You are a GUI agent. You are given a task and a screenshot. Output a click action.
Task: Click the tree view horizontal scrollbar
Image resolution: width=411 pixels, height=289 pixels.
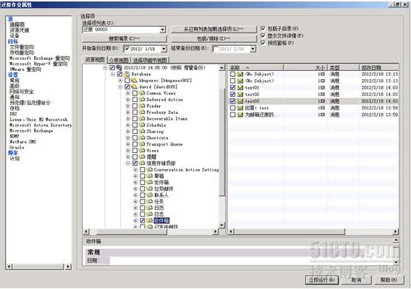(151, 232)
